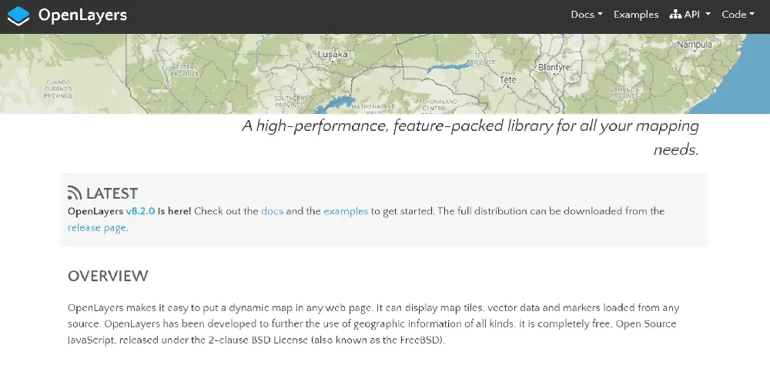Click the OpenLayers brand title text
Viewport: 770px width, 365px height.
point(82,15)
